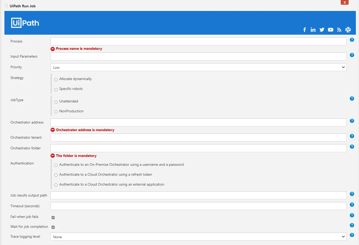Show help for Timeout (seconds)

pyautogui.click(x=352, y=205)
